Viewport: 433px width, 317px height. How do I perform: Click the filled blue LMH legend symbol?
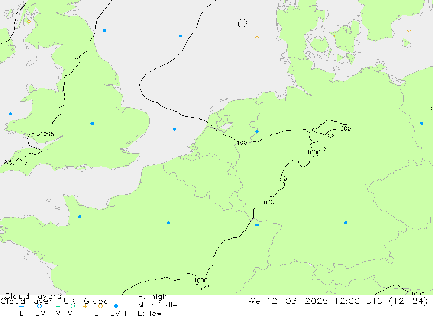[116, 306]
